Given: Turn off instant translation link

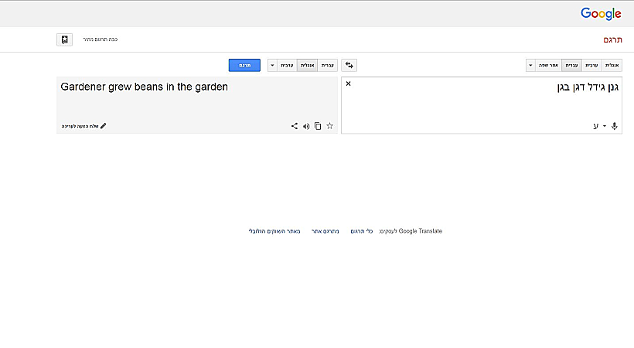Looking at the screenshot, I should [101, 39].
